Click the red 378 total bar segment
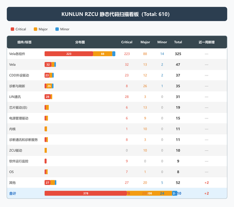234x207 pixels. (86, 193)
